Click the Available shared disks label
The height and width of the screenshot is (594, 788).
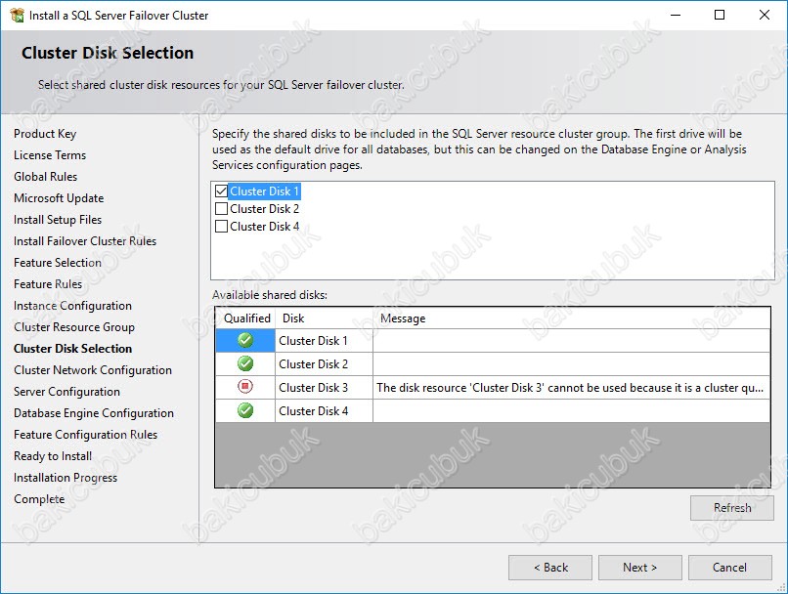click(270, 295)
